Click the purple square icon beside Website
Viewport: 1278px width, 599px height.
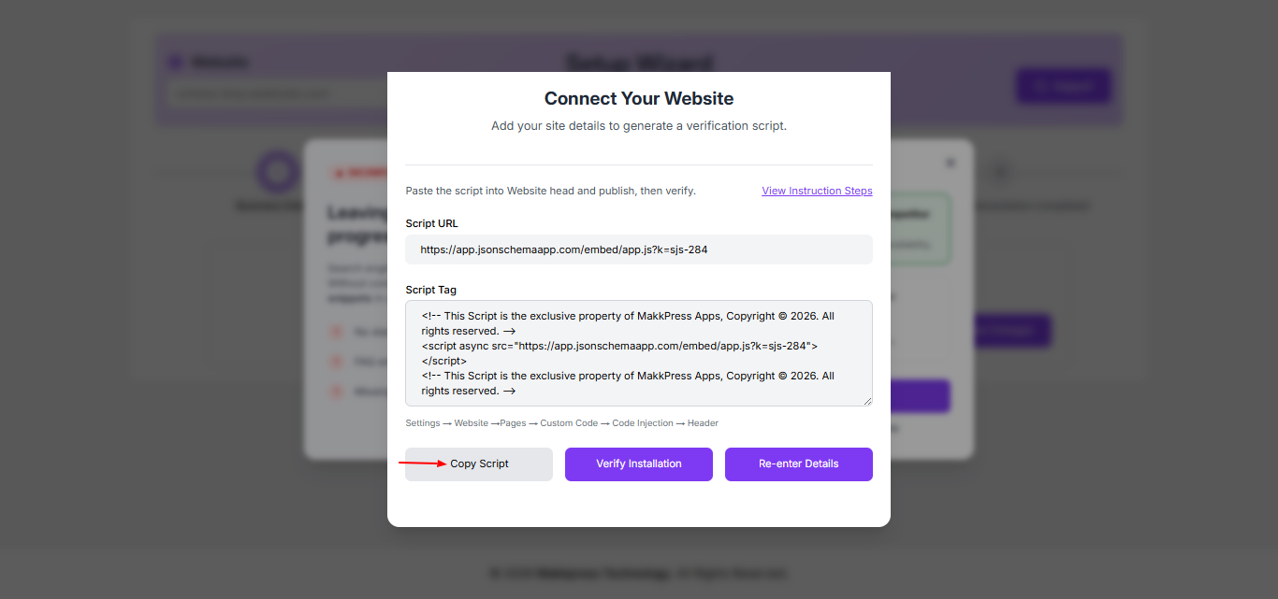coord(175,63)
